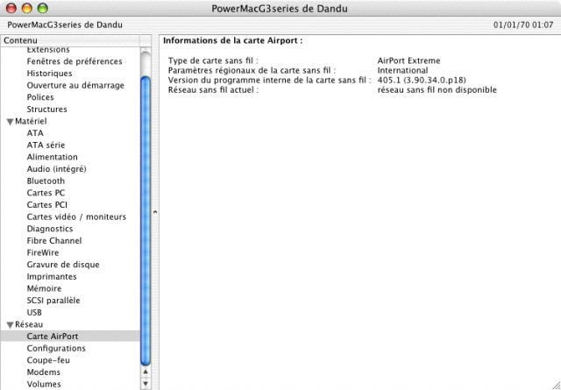Select SCSI parallèle in the list
Viewport: 561px width, 390px height.
click(53, 301)
